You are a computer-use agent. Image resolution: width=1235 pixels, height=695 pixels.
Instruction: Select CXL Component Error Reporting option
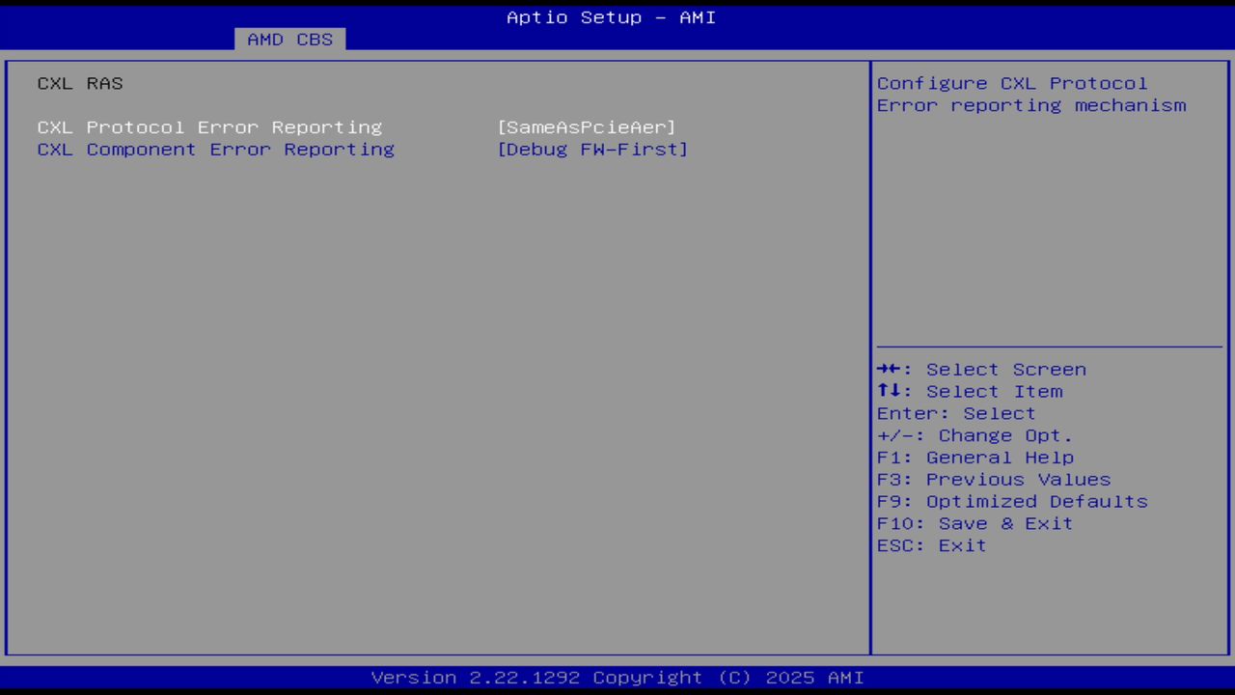(216, 150)
